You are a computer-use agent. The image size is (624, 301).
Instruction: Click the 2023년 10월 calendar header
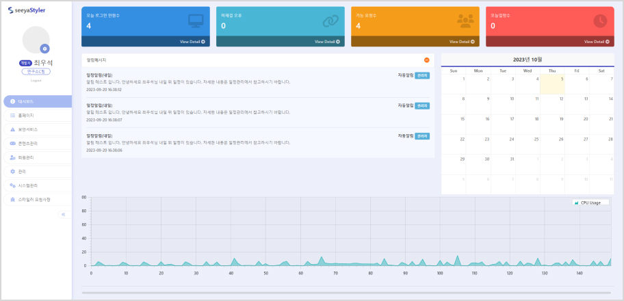pyautogui.click(x=528, y=60)
